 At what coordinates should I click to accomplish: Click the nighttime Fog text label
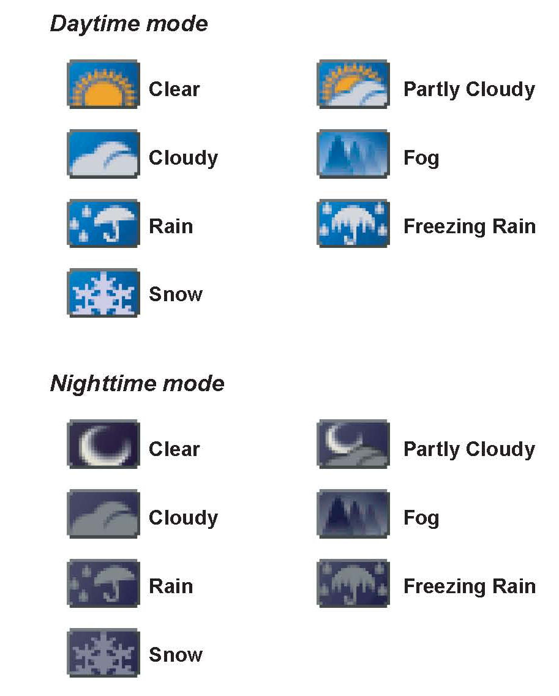421,518
